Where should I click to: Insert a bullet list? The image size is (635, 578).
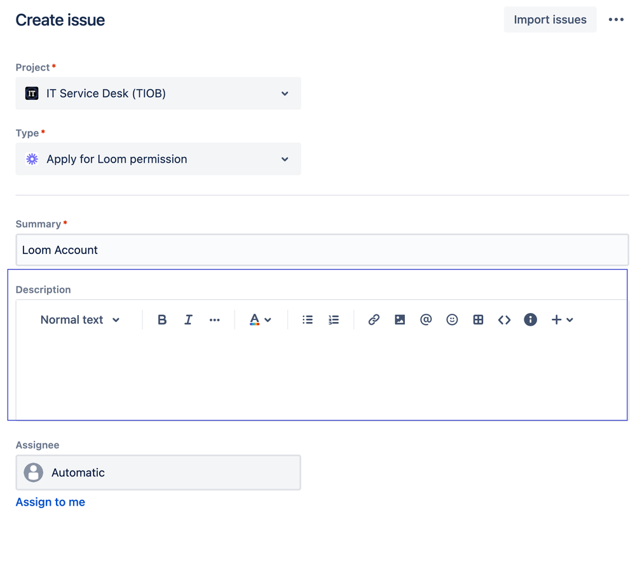pos(308,319)
